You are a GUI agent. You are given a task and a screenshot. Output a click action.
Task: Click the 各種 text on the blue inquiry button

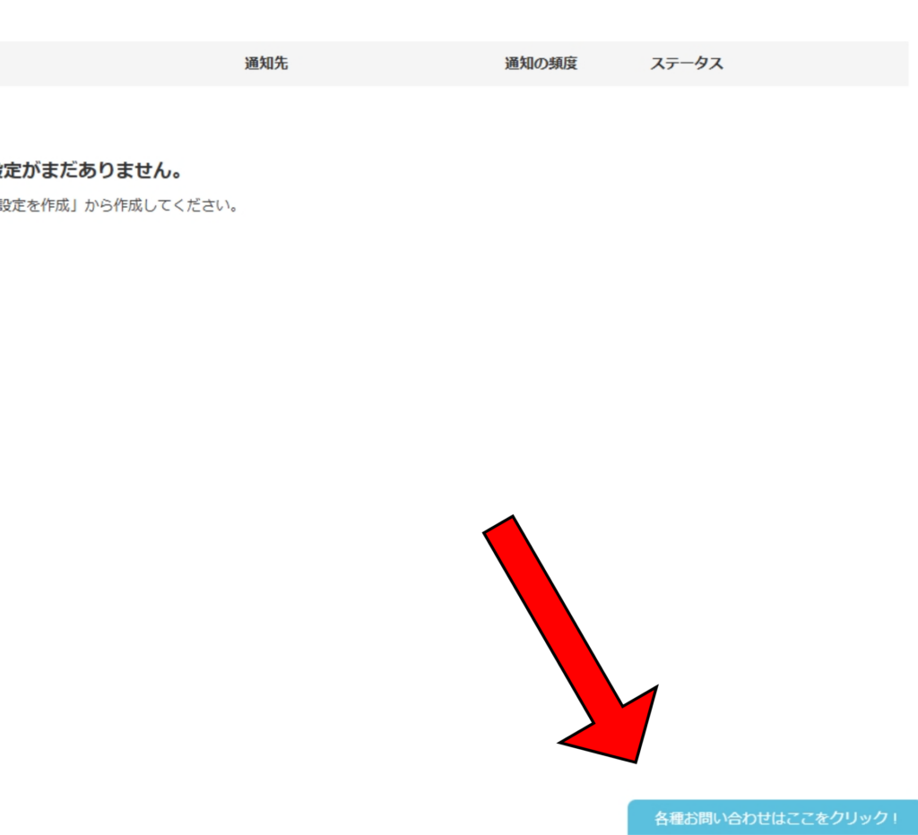[x=668, y=818]
